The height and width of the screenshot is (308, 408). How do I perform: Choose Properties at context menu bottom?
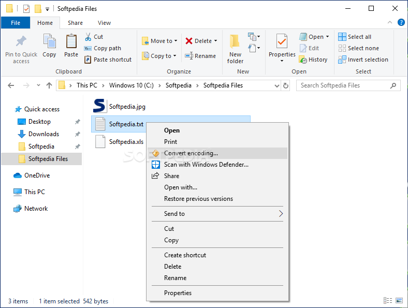(x=217, y=293)
